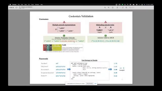Click the zoom out magnifier in Preview toolbar

point(105,8)
